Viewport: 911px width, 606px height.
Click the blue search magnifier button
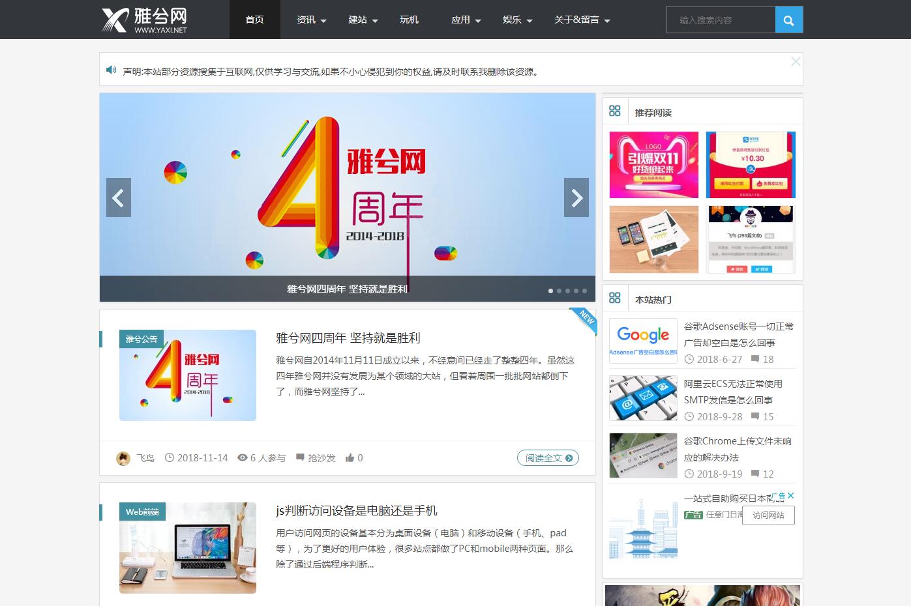click(x=788, y=20)
